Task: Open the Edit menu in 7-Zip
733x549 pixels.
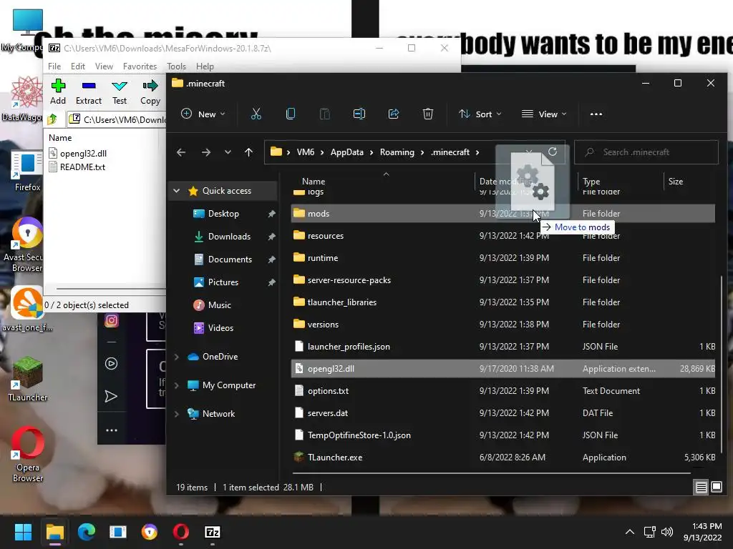Action: [77, 66]
